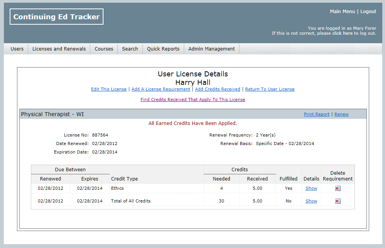Find Credits Received That Apply To This License
The width and height of the screenshot is (385, 248).
(x=193, y=100)
